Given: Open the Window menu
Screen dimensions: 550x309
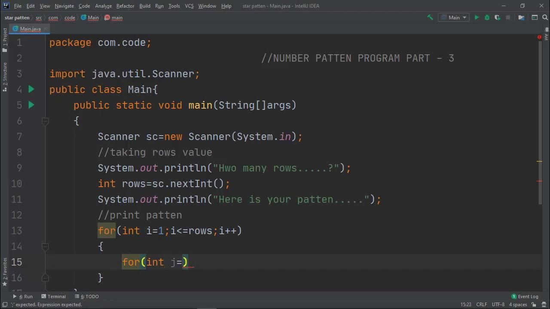Looking at the screenshot, I should click(x=207, y=6).
